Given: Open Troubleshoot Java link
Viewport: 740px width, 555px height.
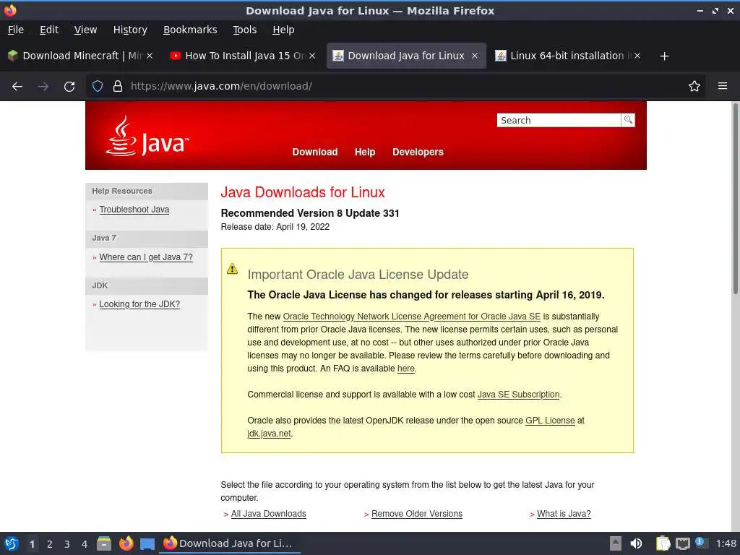Looking at the screenshot, I should pos(134,210).
